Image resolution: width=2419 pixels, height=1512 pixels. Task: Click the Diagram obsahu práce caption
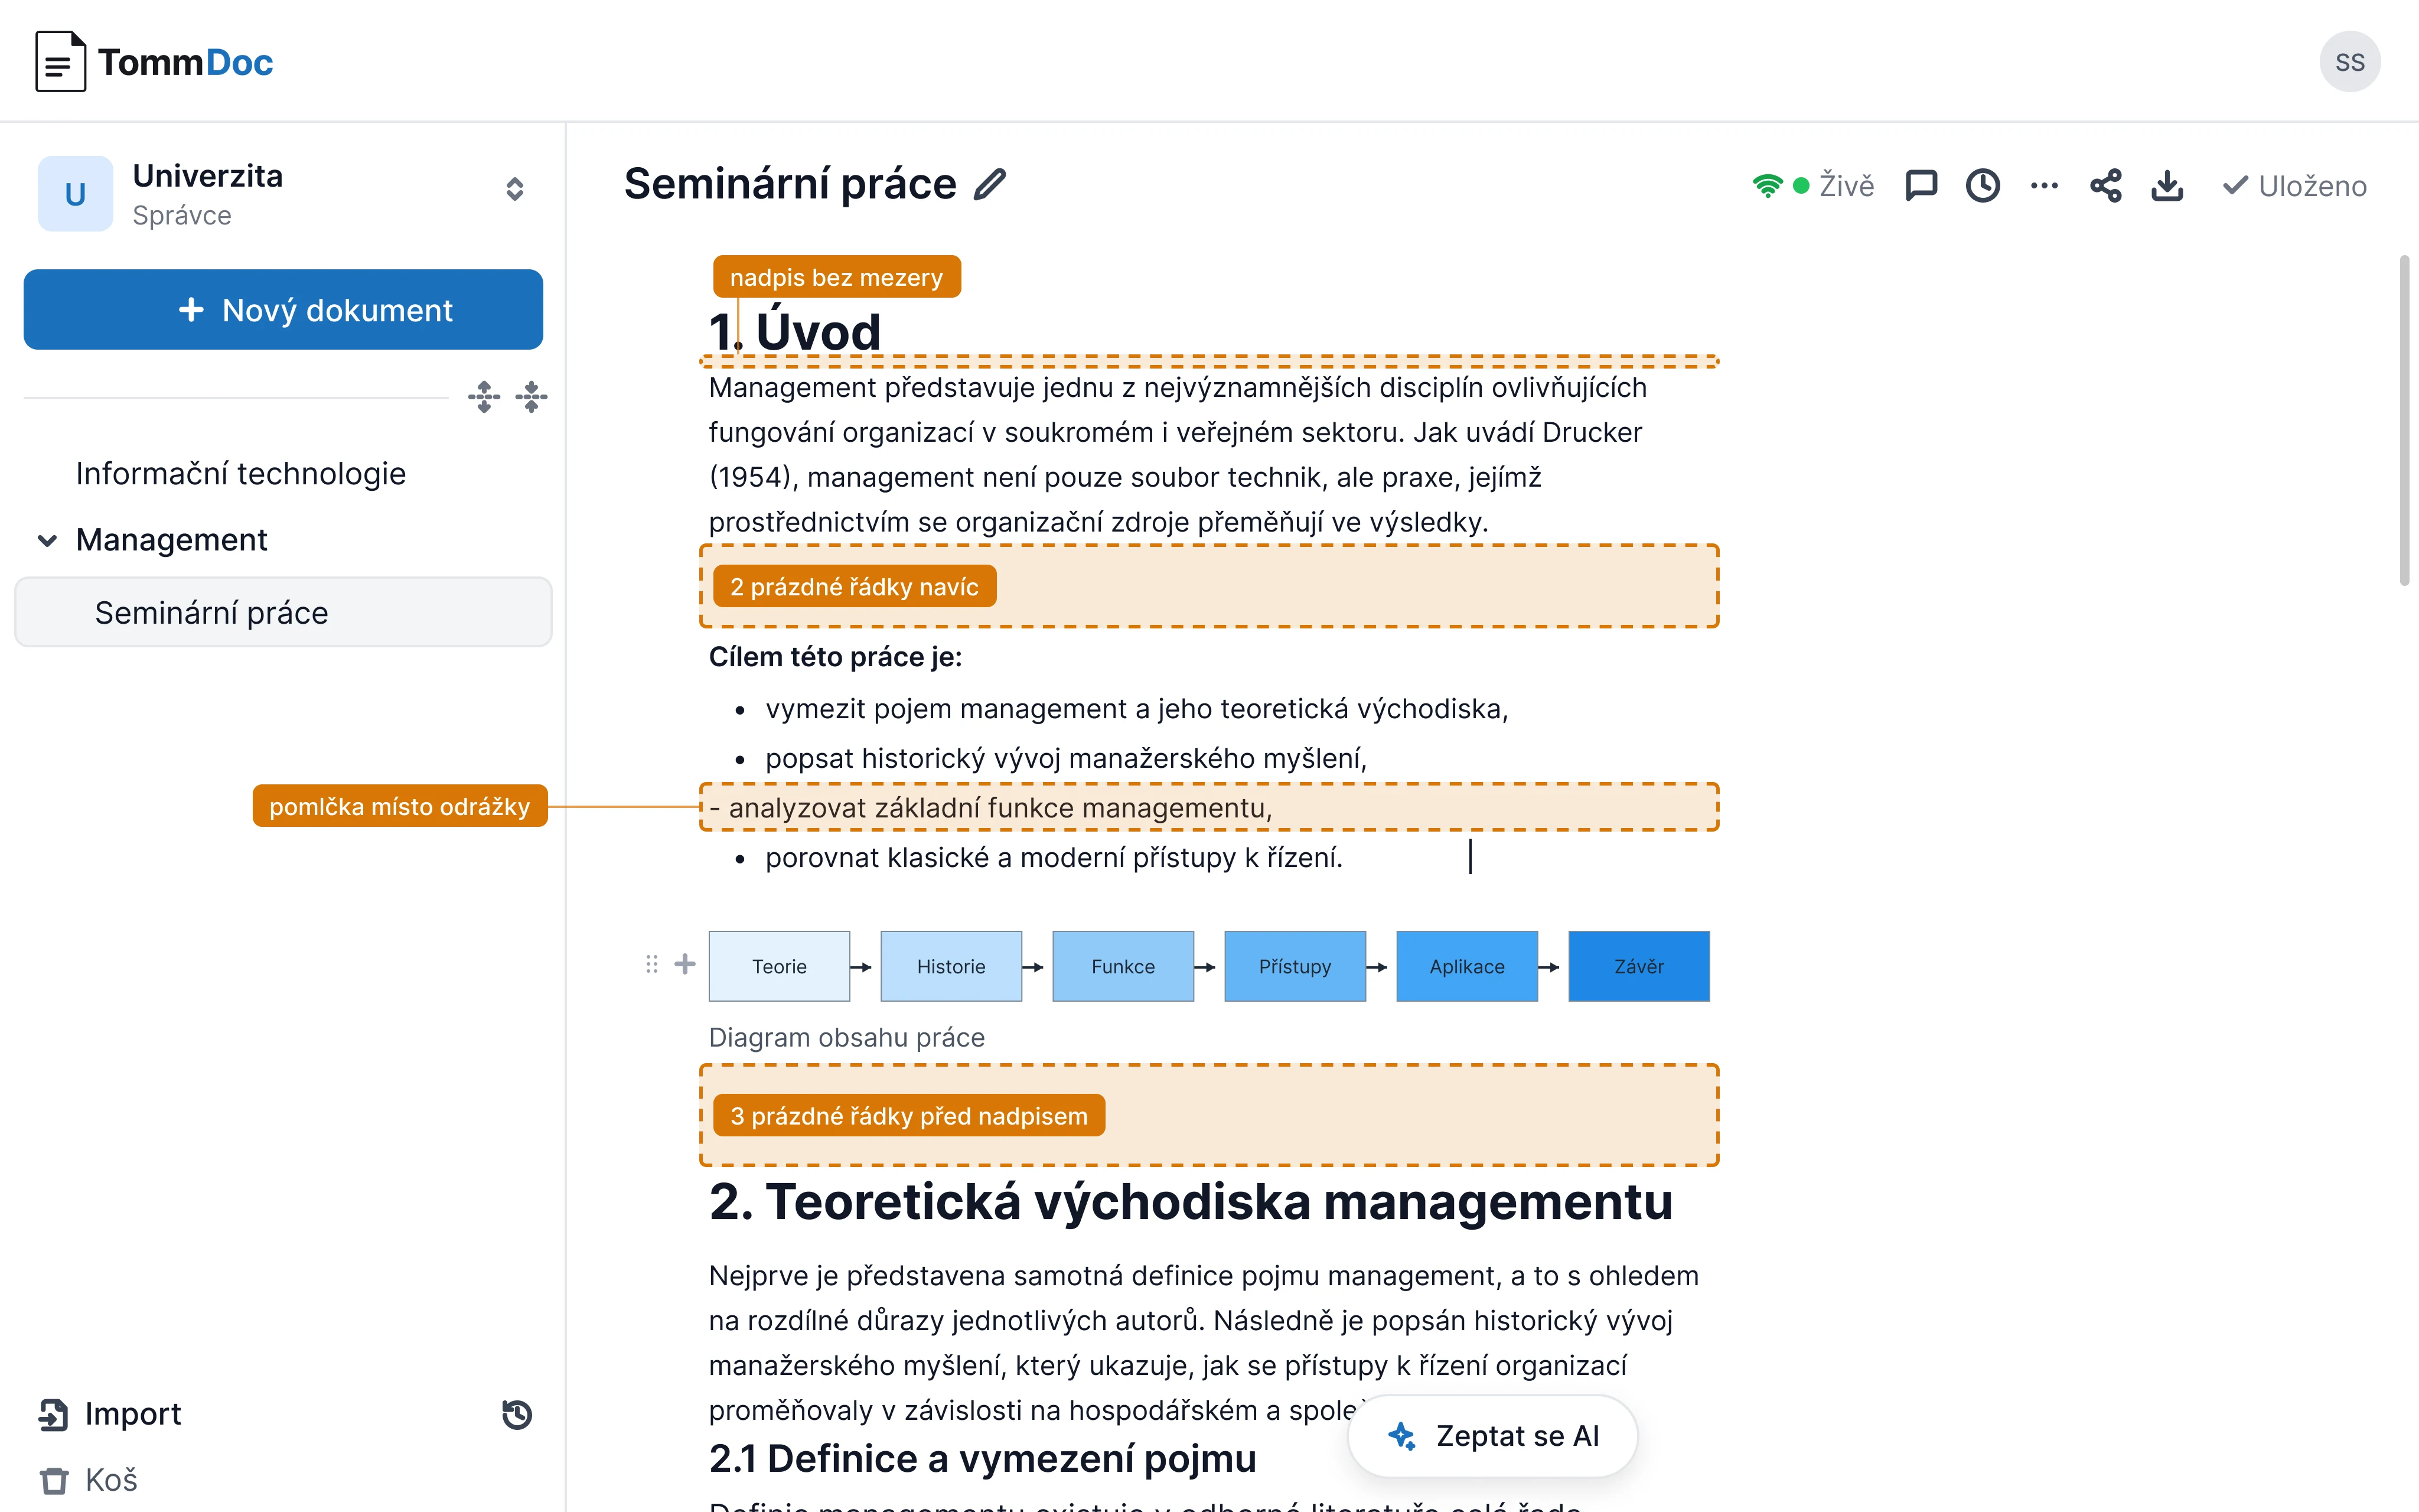pyautogui.click(x=847, y=1037)
